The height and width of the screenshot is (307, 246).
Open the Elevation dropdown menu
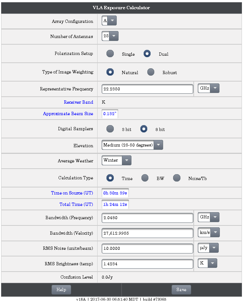click(132, 145)
